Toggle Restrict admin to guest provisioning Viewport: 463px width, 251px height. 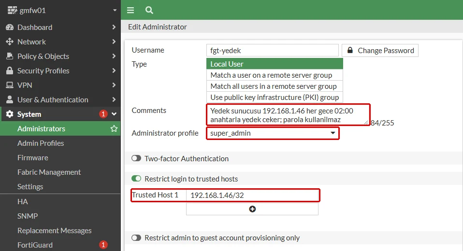[136, 238]
